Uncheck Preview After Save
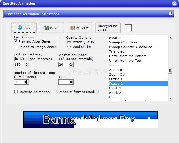 point(16,42)
